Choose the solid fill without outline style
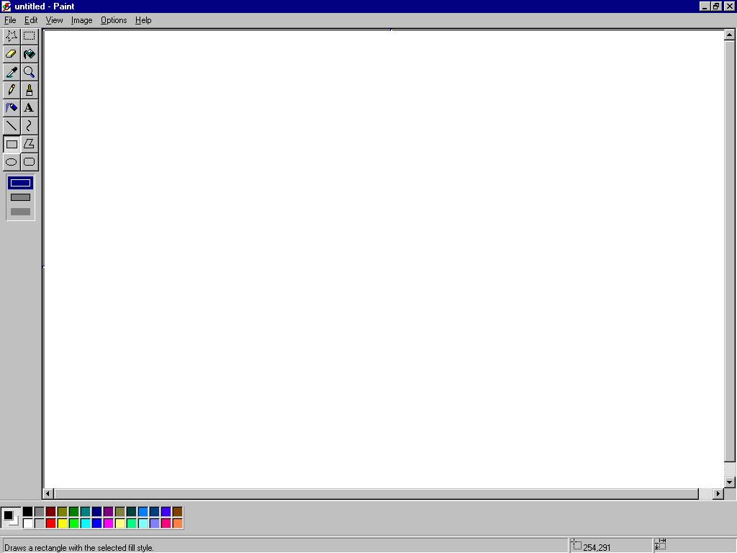Viewport: 737px width, 553px height. pyautogui.click(x=20, y=212)
